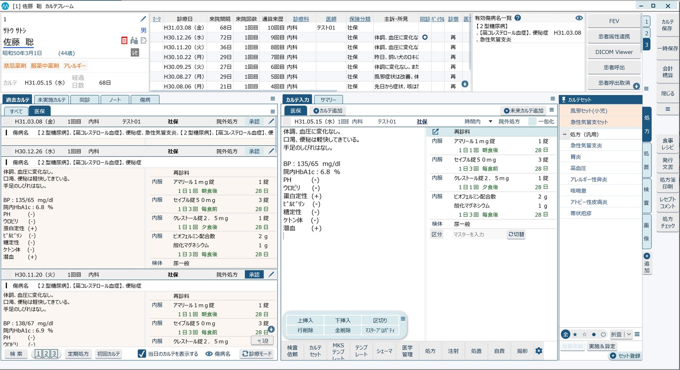Select 急性気管支炎 in the set list
680x370 pixels.
tap(586, 145)
